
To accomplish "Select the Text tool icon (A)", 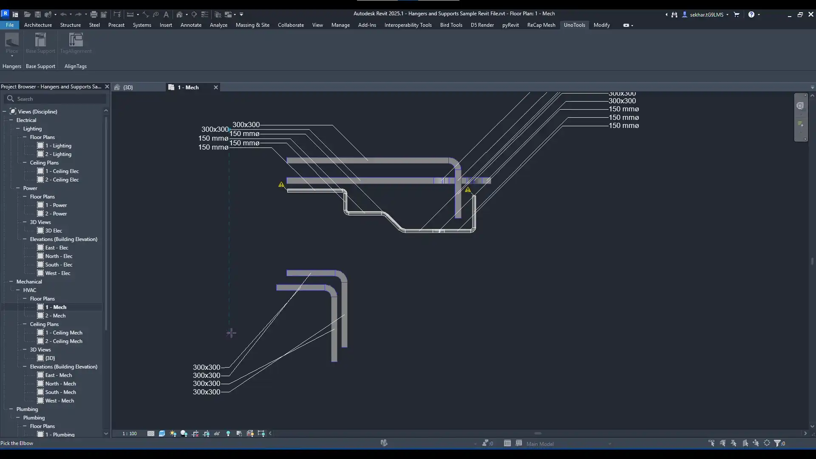I will pos(166,14).
